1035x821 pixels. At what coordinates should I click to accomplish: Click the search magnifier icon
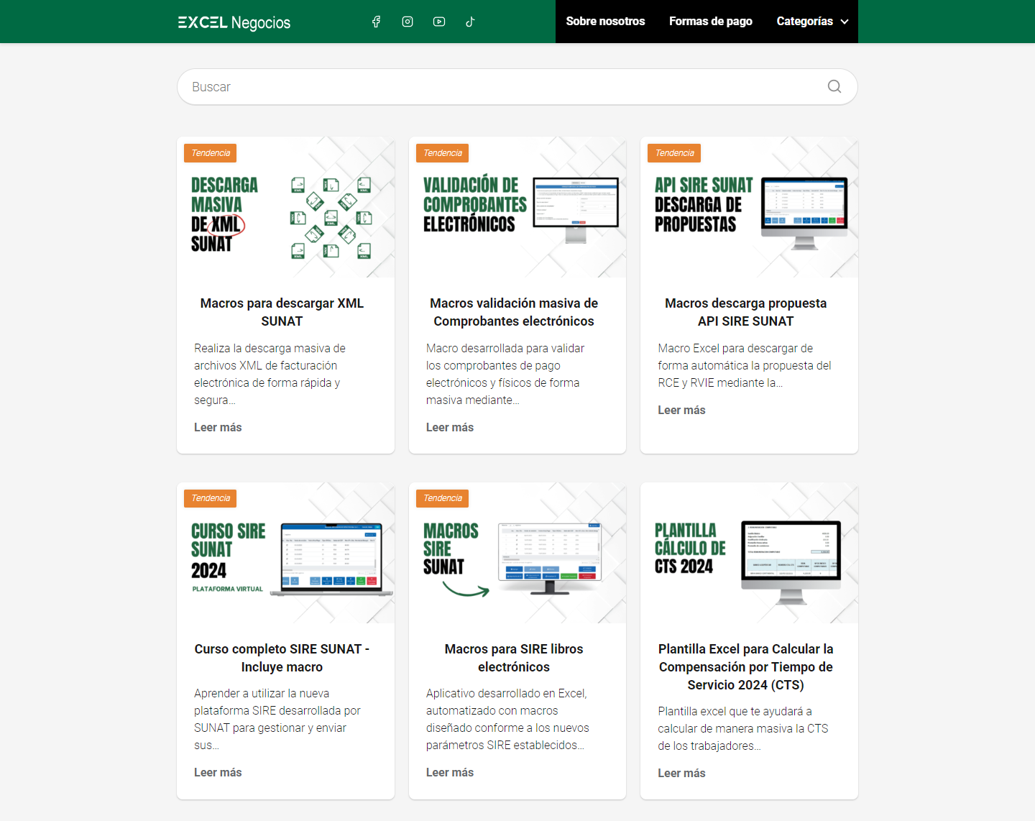click(x=834, y=86)
